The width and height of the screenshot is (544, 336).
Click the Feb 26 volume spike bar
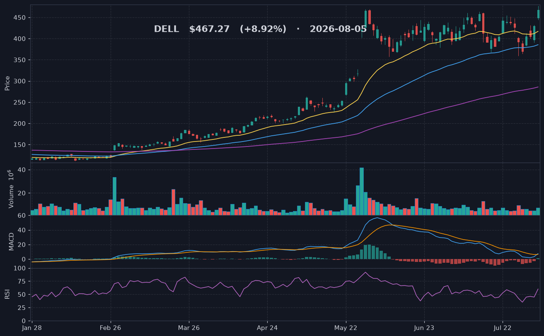[114, 196]
